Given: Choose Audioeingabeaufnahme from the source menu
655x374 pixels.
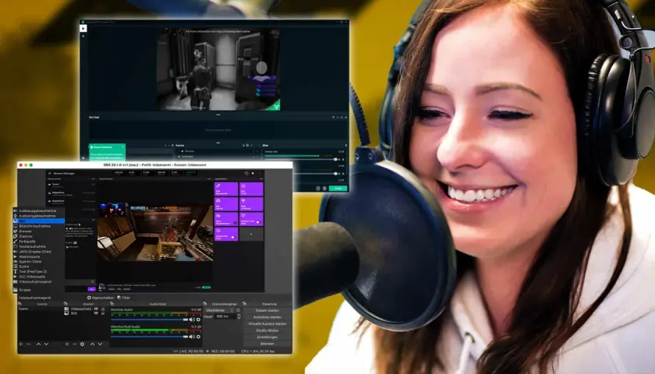Looking at the screenshot, I should click(x=38, y=216).
